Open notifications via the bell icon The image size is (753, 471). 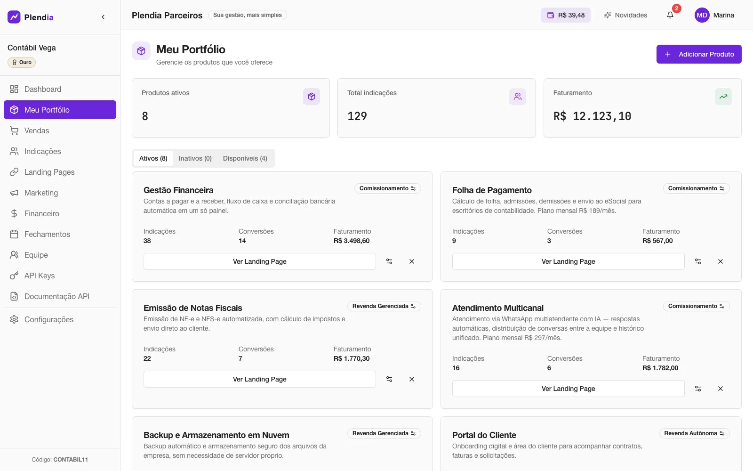(670, 15)
